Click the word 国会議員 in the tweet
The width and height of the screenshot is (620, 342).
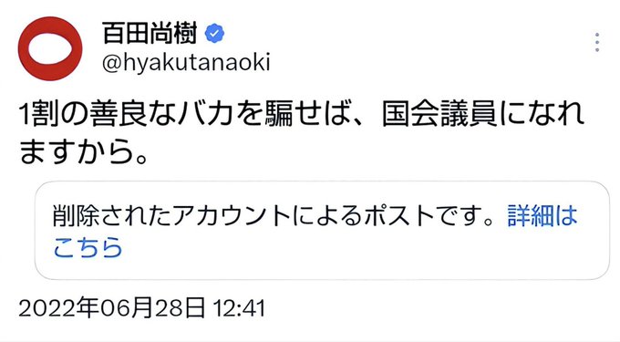[x=439, y=114]
